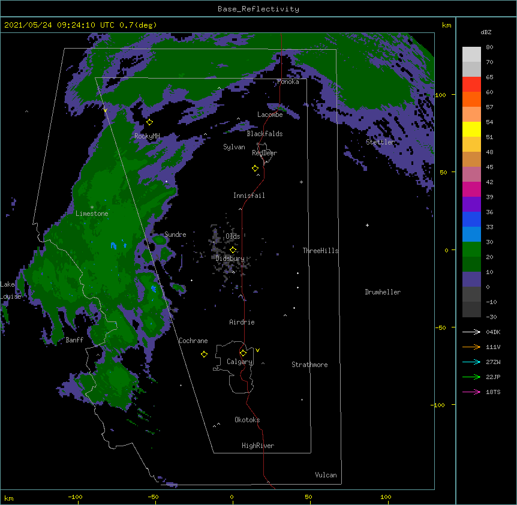Click the HighRiver label
Viewport: 517px width, 505px height.
point(258,446)
